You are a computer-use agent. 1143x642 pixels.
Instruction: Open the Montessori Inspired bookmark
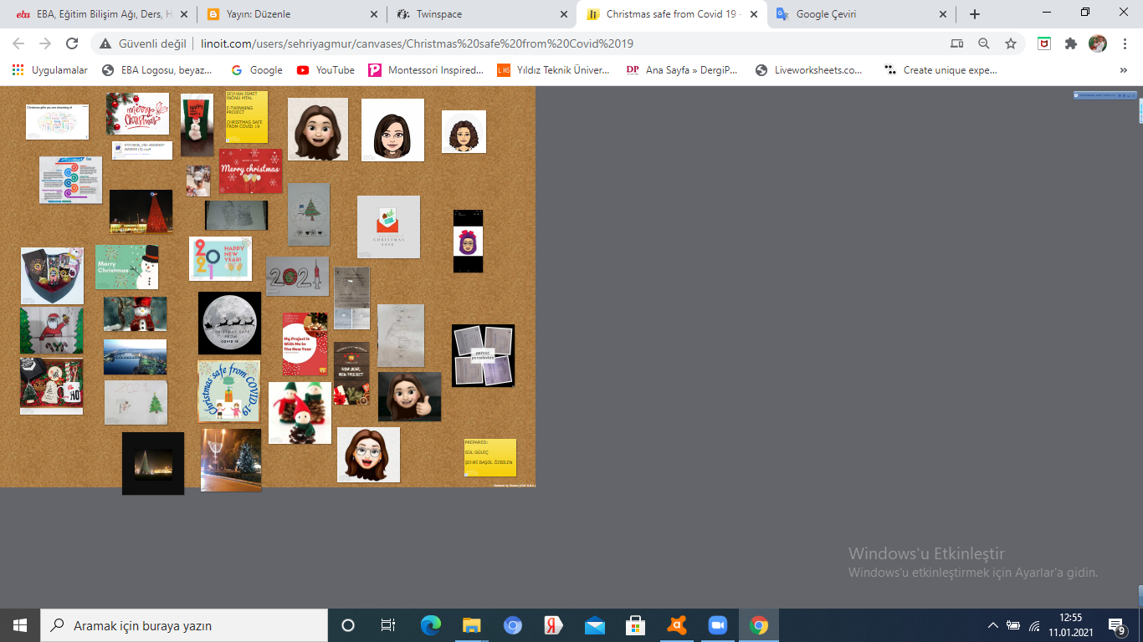[x=426, y=70]
